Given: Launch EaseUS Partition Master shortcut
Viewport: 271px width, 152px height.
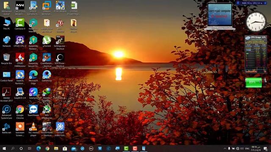Looking at the screenshot, I should point(20,77).
